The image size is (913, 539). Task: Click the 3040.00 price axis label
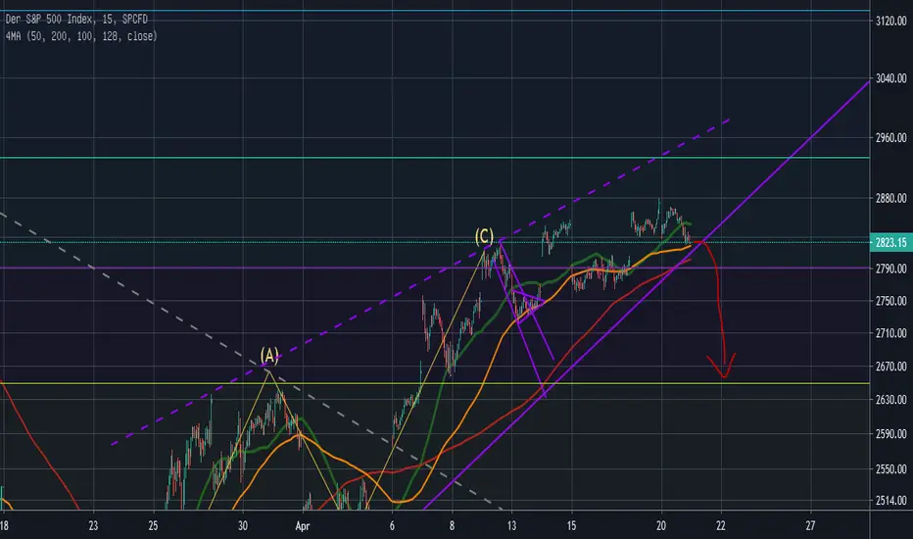click(890, 78)
